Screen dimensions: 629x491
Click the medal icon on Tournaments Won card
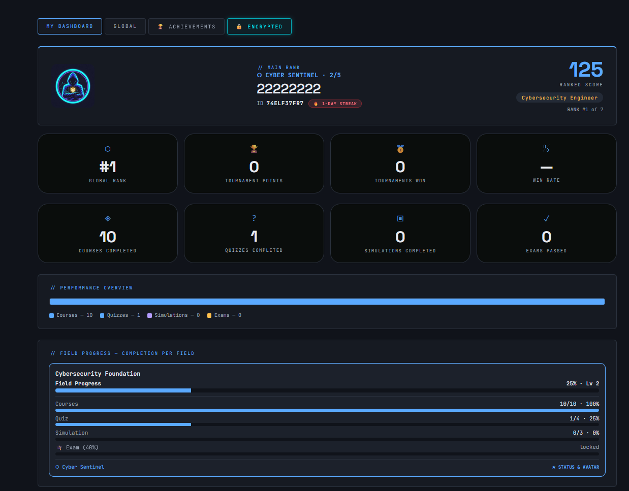pos(400,149)
